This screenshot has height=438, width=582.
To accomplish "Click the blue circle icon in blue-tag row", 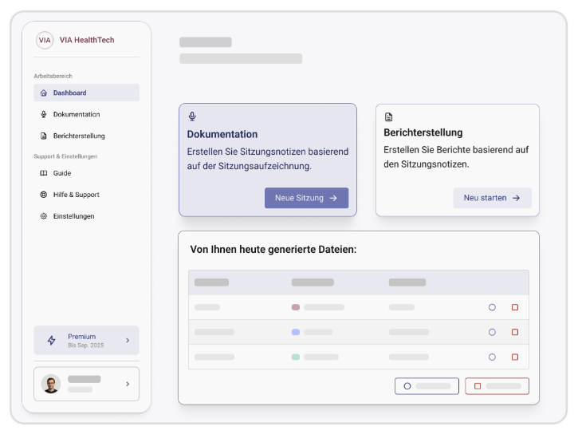I will click(492, 332).
